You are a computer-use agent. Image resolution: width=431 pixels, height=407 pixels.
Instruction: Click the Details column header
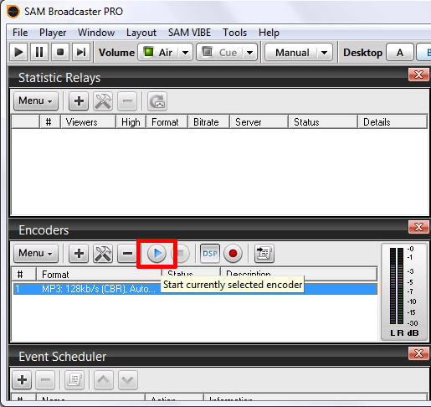pyautogui.click(x=393, y=122)
